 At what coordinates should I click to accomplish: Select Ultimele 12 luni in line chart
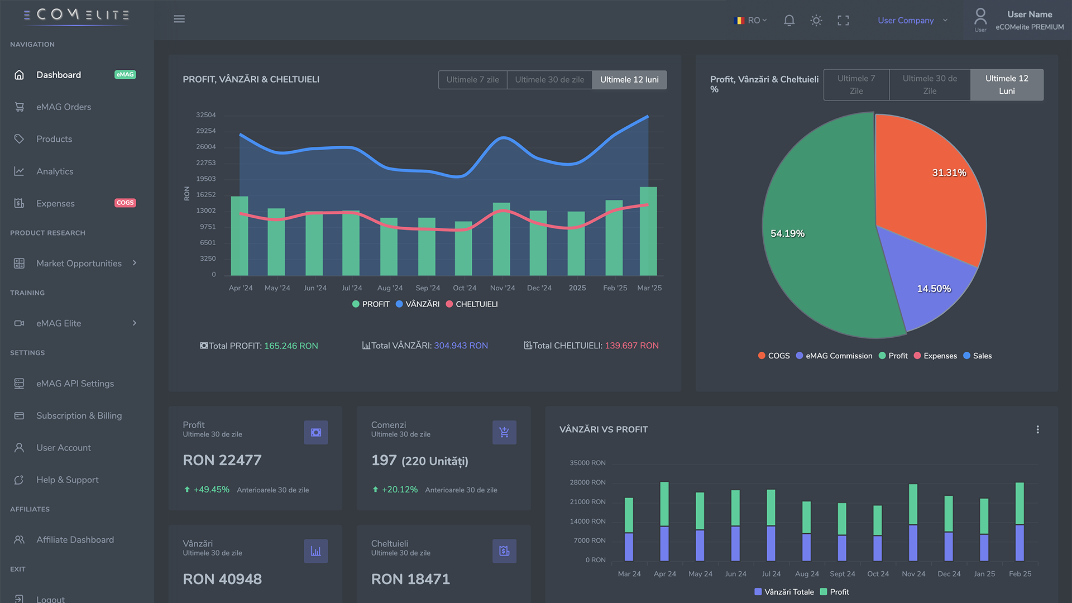coord(629,80)
